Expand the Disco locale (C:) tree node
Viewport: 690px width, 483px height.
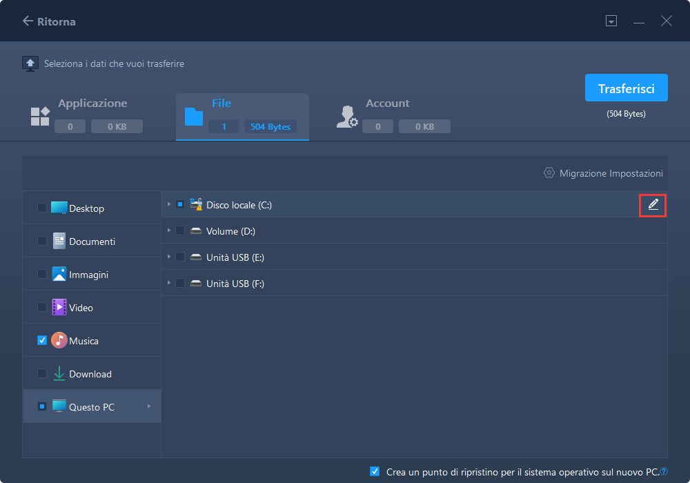[169, 204]
